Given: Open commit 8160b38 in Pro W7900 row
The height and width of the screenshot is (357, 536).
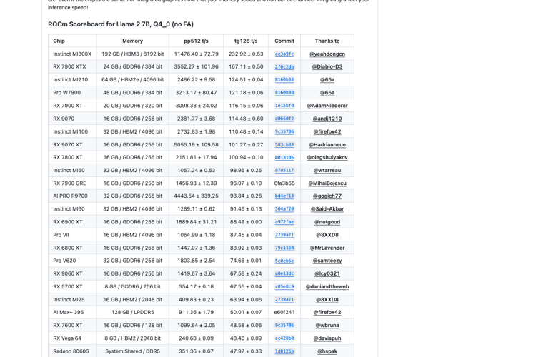Looking at the screenshot, I should point(284,93).
